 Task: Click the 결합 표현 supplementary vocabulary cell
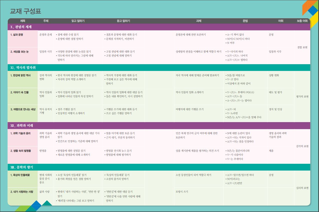302,47
